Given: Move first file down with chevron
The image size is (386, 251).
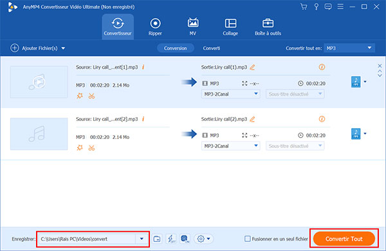Looking at the screenshot, I should point(380,75).
